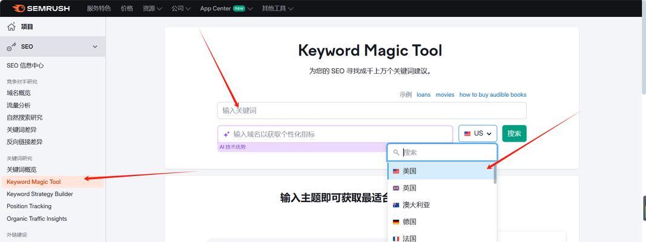Click the 输入关键词 keyword input field
Screen dimensions: 646x242
click(x=372, y=111)
